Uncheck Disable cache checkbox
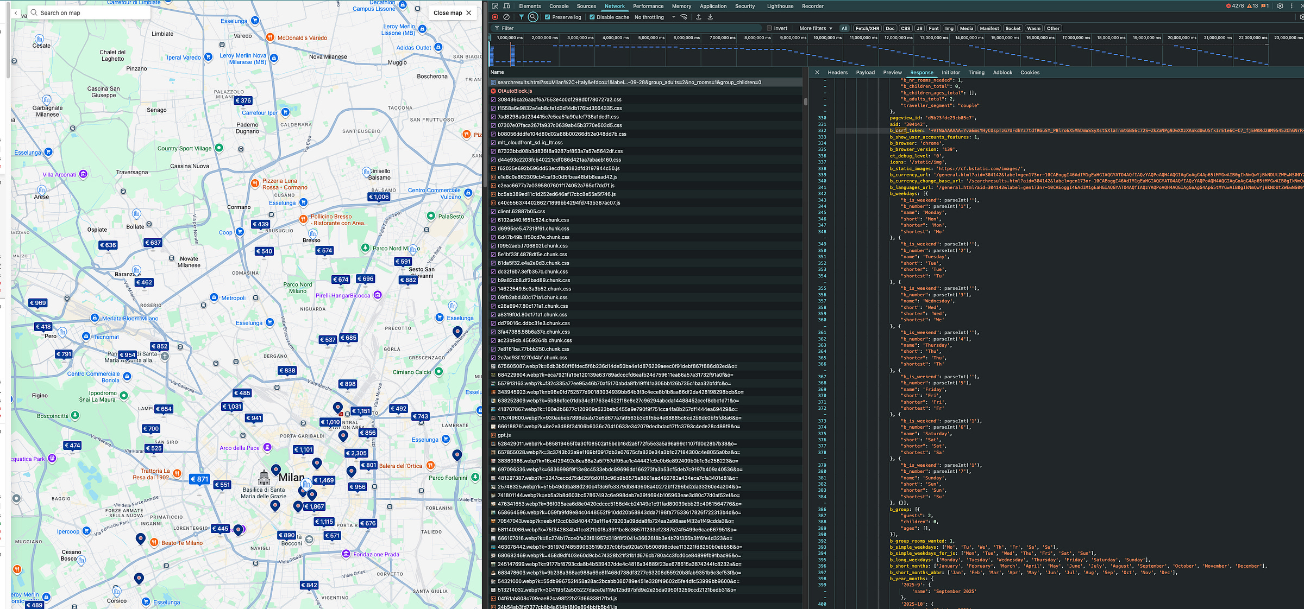The width and height of the screenshot is (1304, 609). (592, 17)
